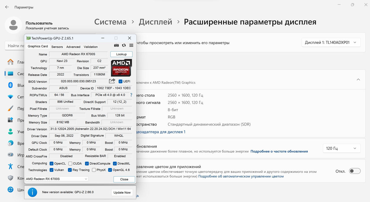Go to Система breadcrumb
This screenshot has width=370, height=202.
point(110,22)
